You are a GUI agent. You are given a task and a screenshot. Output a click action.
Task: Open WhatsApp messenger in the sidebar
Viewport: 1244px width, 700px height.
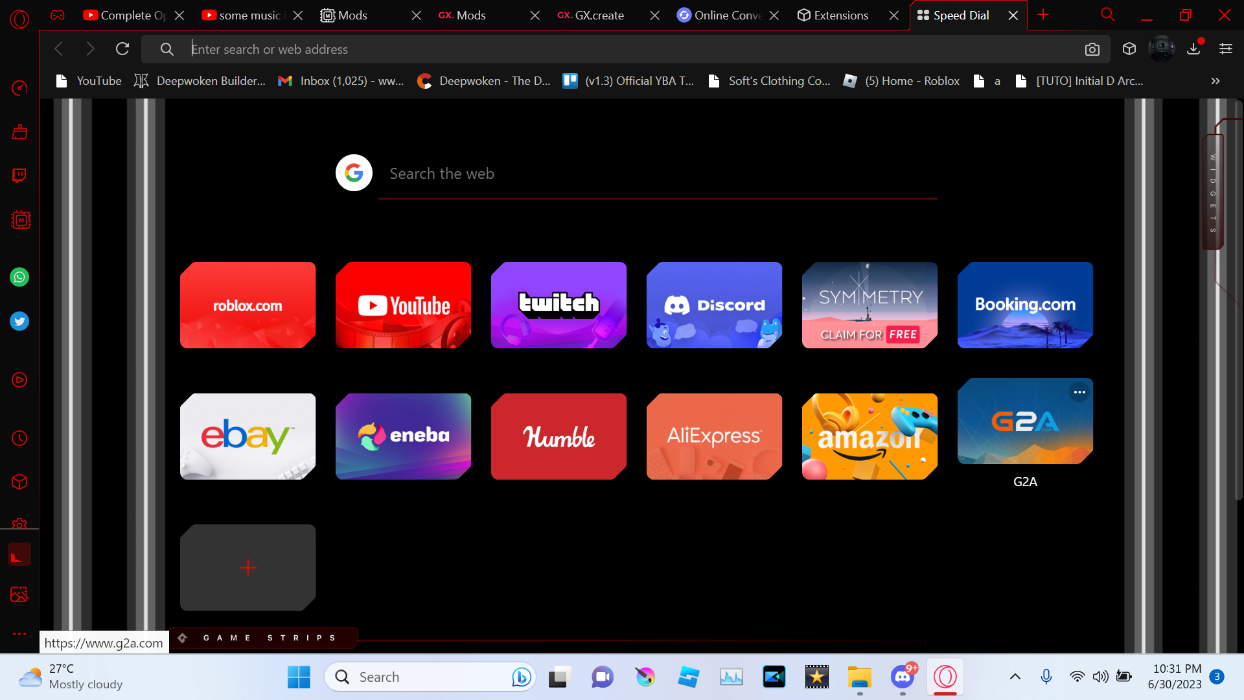pyautogui.click(x=19, y=277)
